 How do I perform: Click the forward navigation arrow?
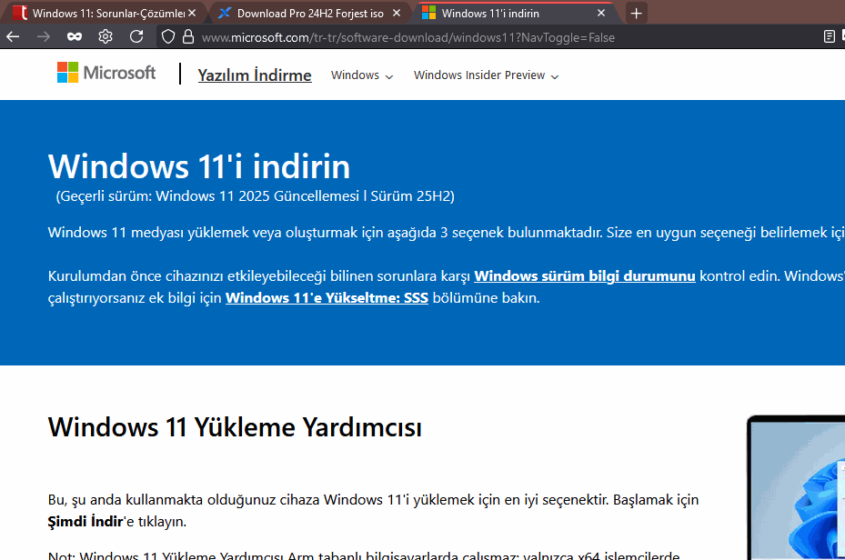coord(44,36)
